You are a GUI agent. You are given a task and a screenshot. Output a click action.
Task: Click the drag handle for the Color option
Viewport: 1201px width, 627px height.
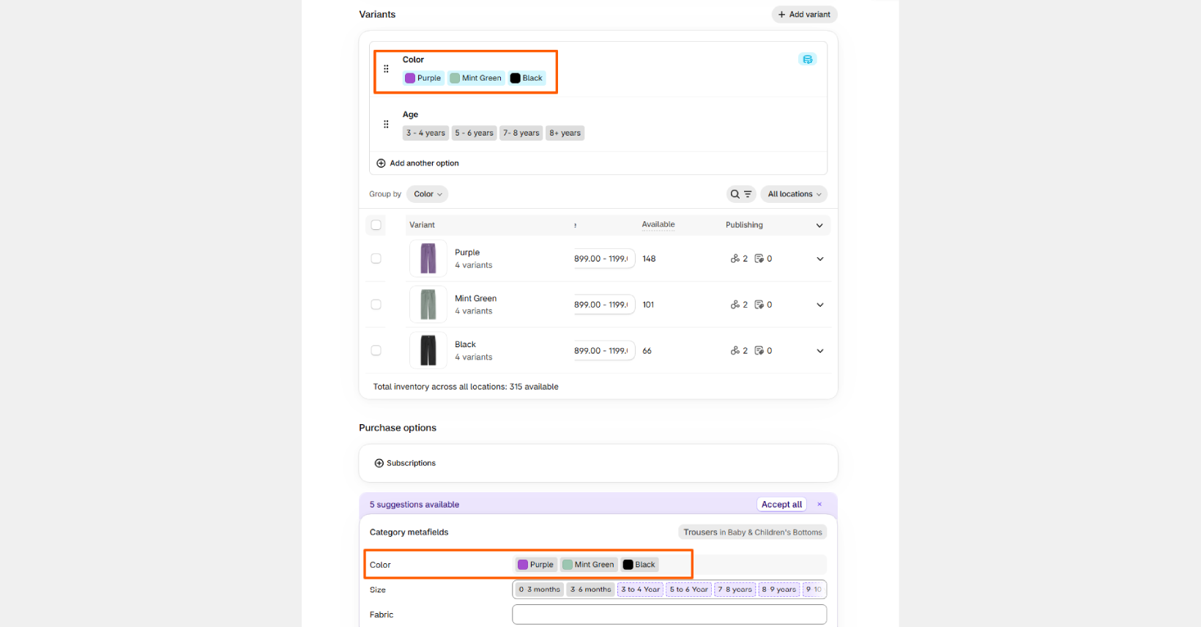click(x=386, y=69)
